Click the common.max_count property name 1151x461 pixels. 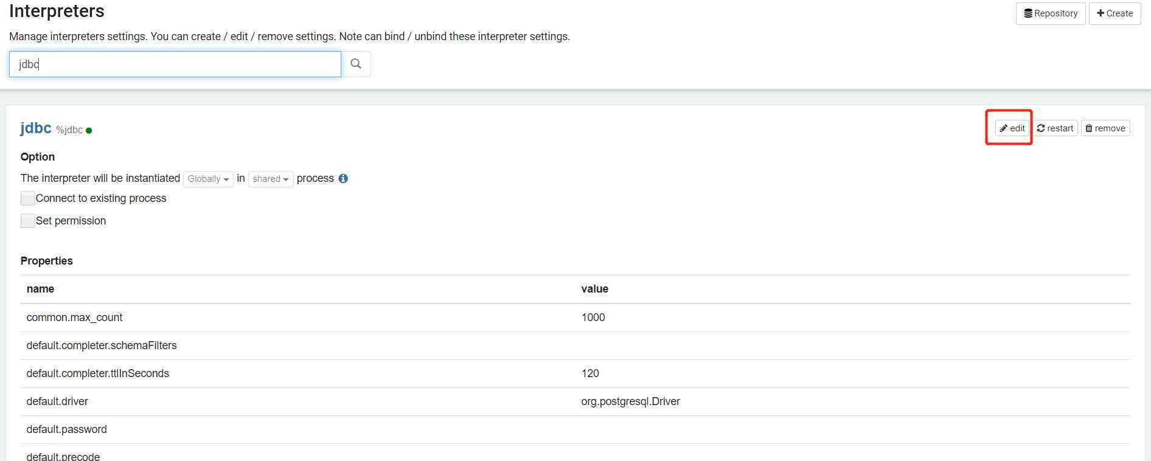(x=74, y=317)
